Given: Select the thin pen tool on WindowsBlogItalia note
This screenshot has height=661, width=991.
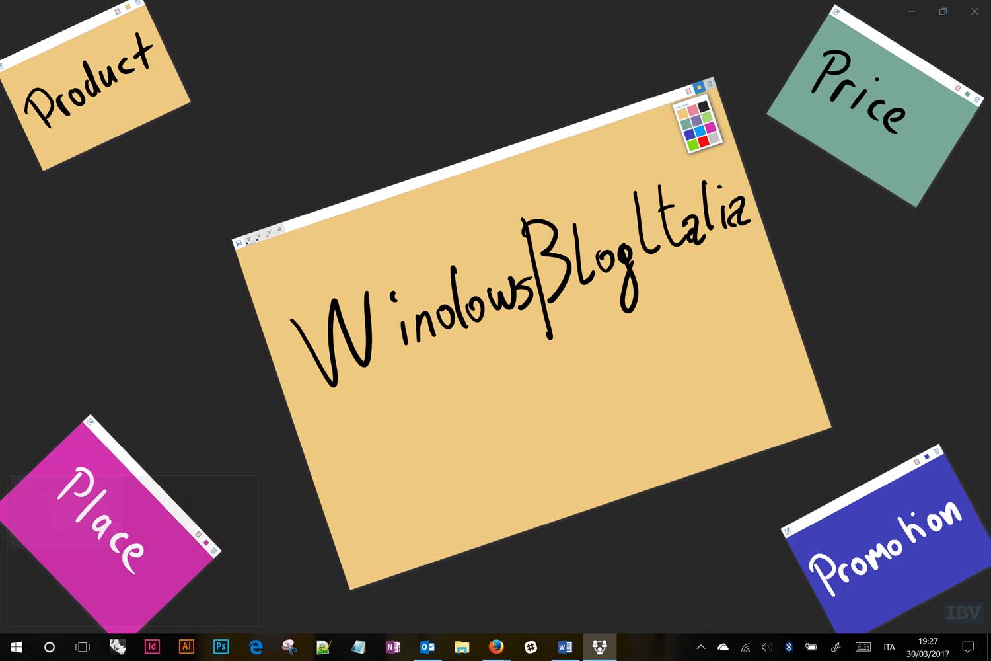Looking at the screenshot, I should pyautogui.click(x=248, y=240).
